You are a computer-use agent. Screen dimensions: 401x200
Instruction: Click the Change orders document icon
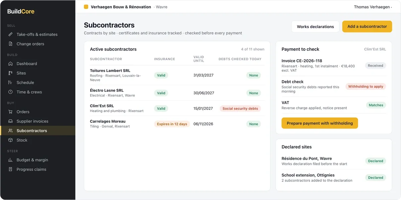tap(10, 44)
